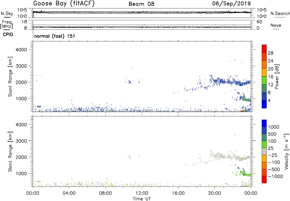Click the "60" Nave axis tick
This screenshot has width=290, height=201.
click(259, 22)
